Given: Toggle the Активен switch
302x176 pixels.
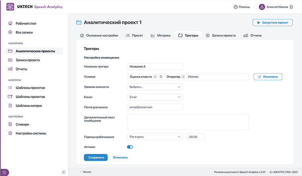Looking at the screenshot, I should point(130,147).
